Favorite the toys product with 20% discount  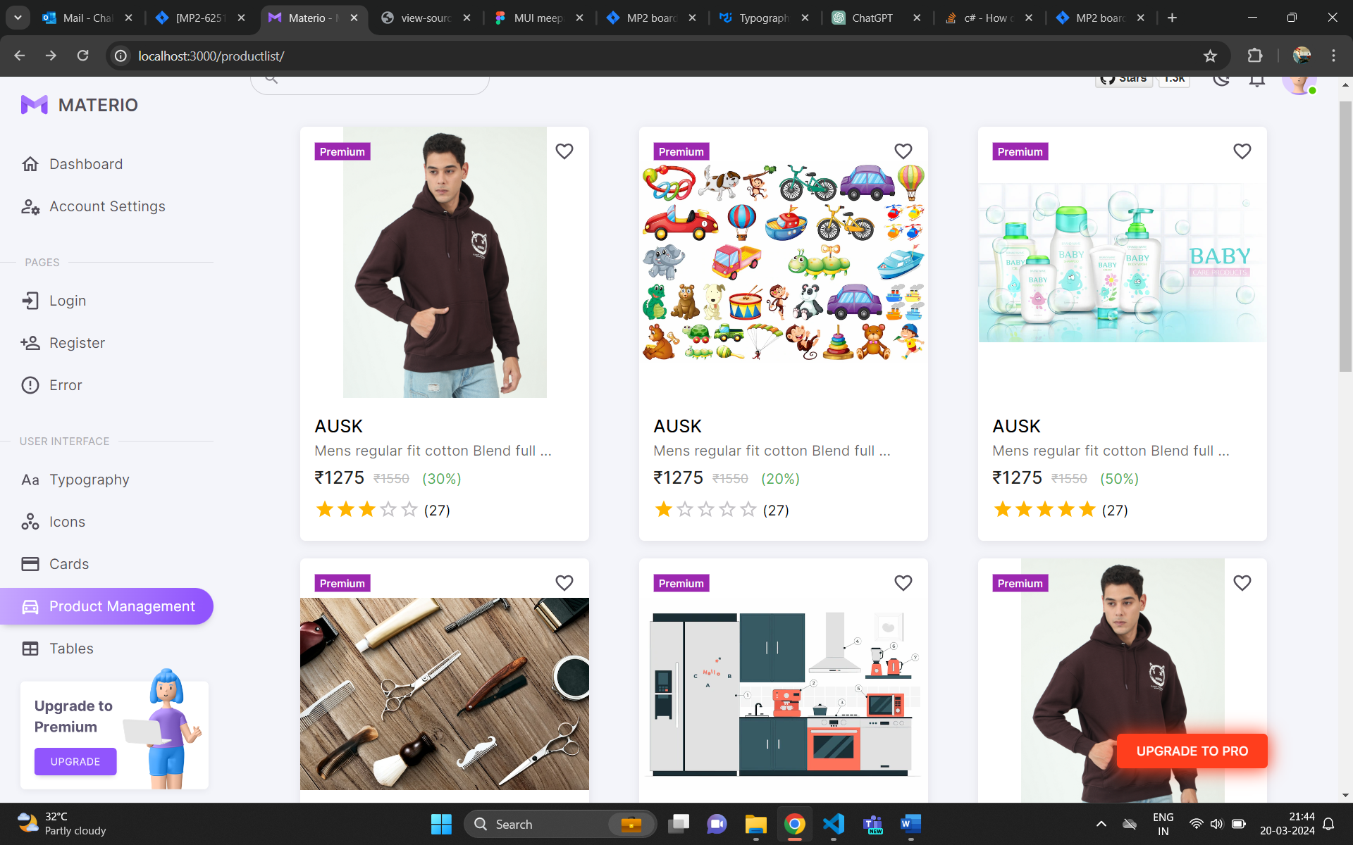903,151
